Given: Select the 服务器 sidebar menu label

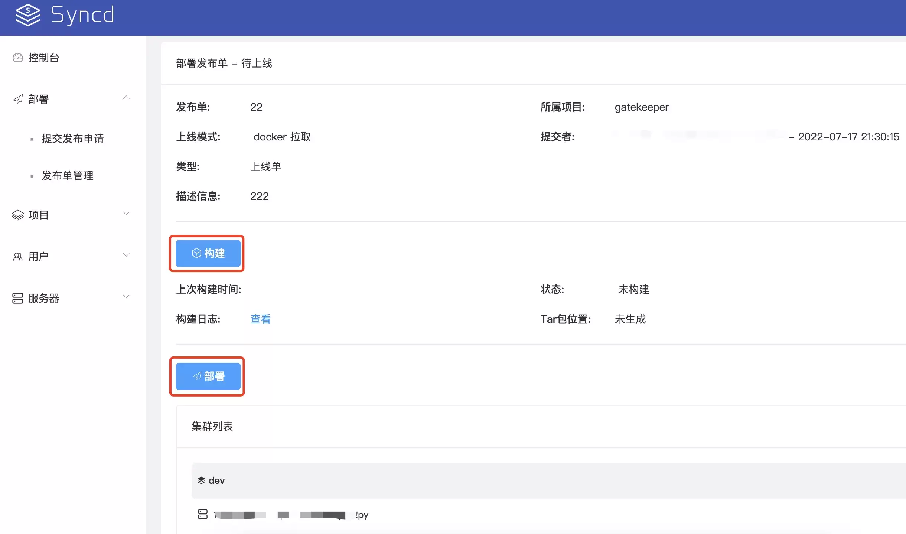Looking at the screenshot, I should coord(44,298).
